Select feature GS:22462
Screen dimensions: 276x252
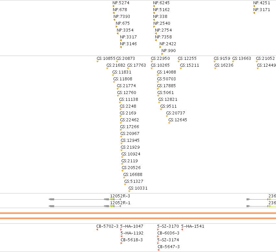point(129,120)
